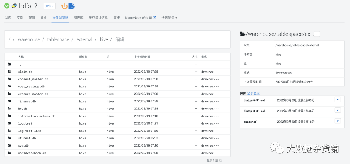This screenshot has height=164, width=350.
Task: Click the folder icon next to finance.db
Action: click(9, 101)
